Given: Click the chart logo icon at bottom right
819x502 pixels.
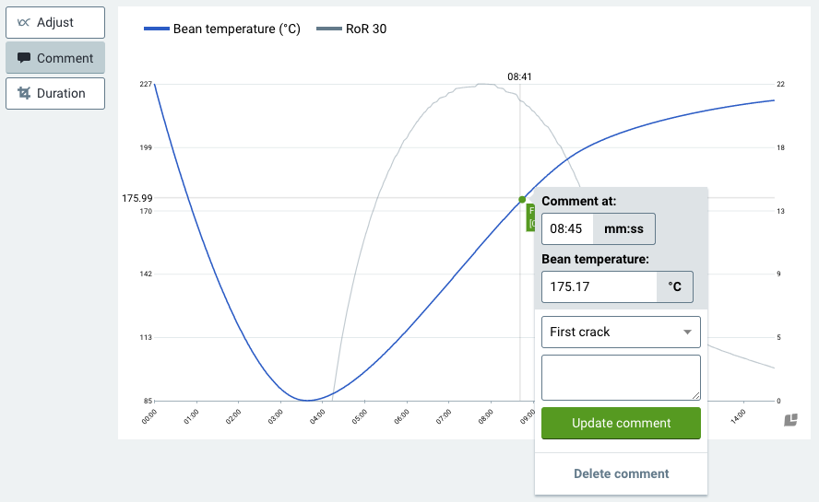Looking at the screenshot, I should (x=790, y=420).
